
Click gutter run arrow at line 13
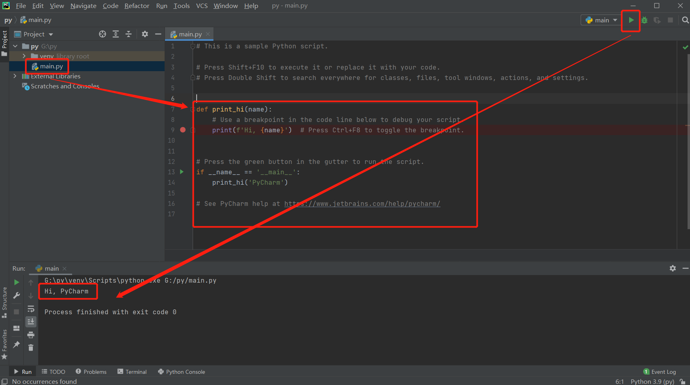click(182, 172)
